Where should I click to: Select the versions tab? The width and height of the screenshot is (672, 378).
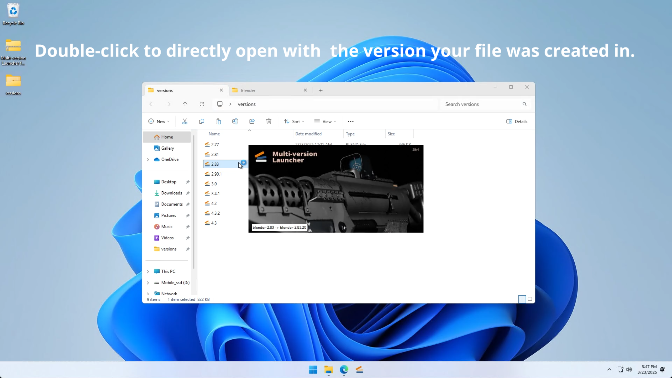186,90
